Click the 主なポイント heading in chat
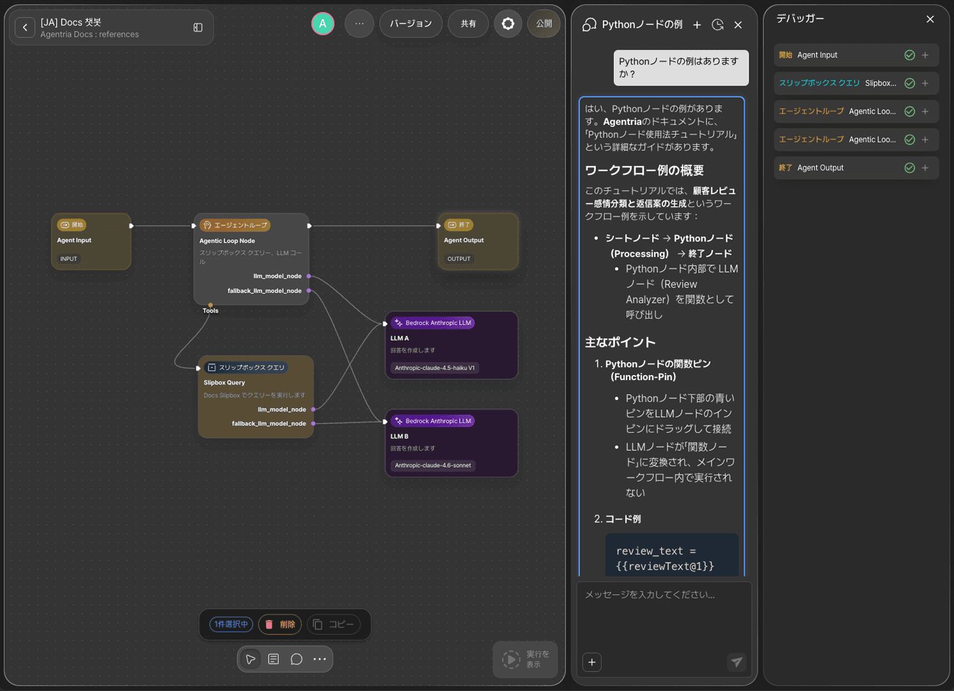Screen dimensions: 954x691 [x=620, y=342]
